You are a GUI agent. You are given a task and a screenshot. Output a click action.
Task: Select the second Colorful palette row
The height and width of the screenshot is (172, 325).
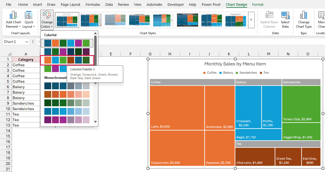[x=67, y=51]
